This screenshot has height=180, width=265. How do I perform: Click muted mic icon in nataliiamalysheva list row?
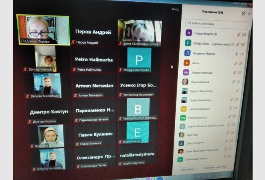click(230, 108)
